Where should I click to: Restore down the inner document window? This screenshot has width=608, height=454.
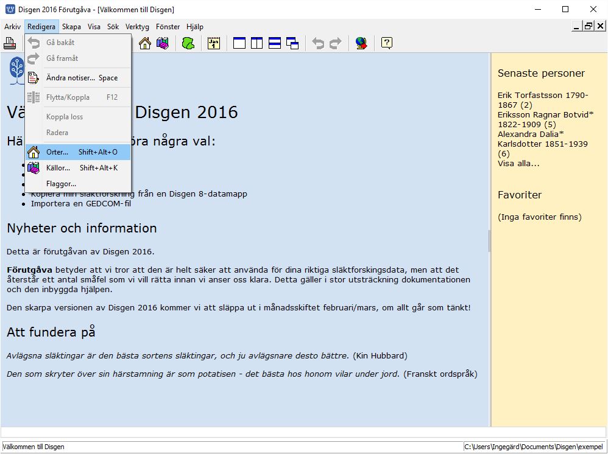(x=589, y=26)
